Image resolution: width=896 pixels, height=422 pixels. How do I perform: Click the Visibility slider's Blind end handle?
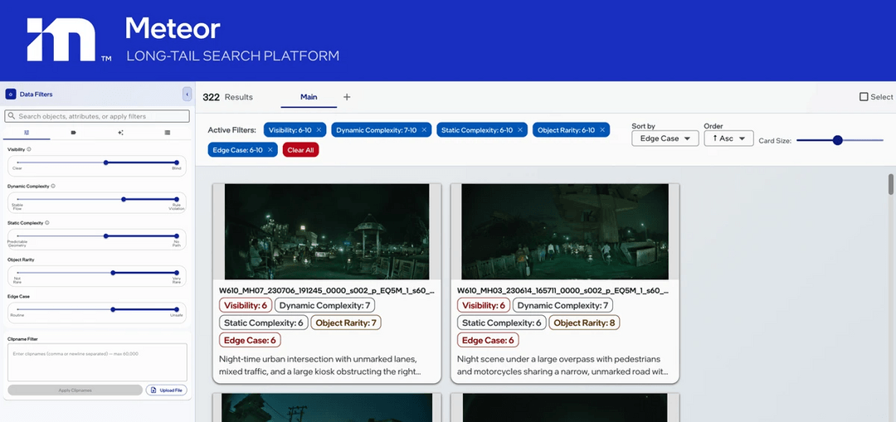(x=177, y=162)
